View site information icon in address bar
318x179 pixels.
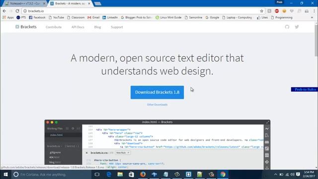pyautogui.click(x=25, y=11)
